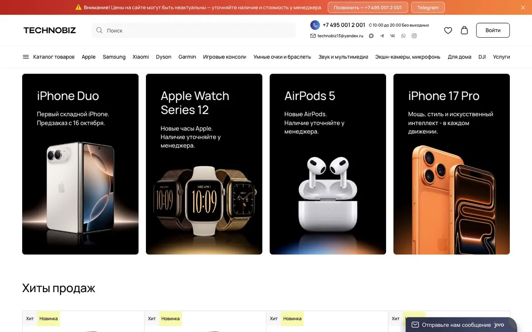
Task: Open the Apple menu item
Action: point(89,57)
